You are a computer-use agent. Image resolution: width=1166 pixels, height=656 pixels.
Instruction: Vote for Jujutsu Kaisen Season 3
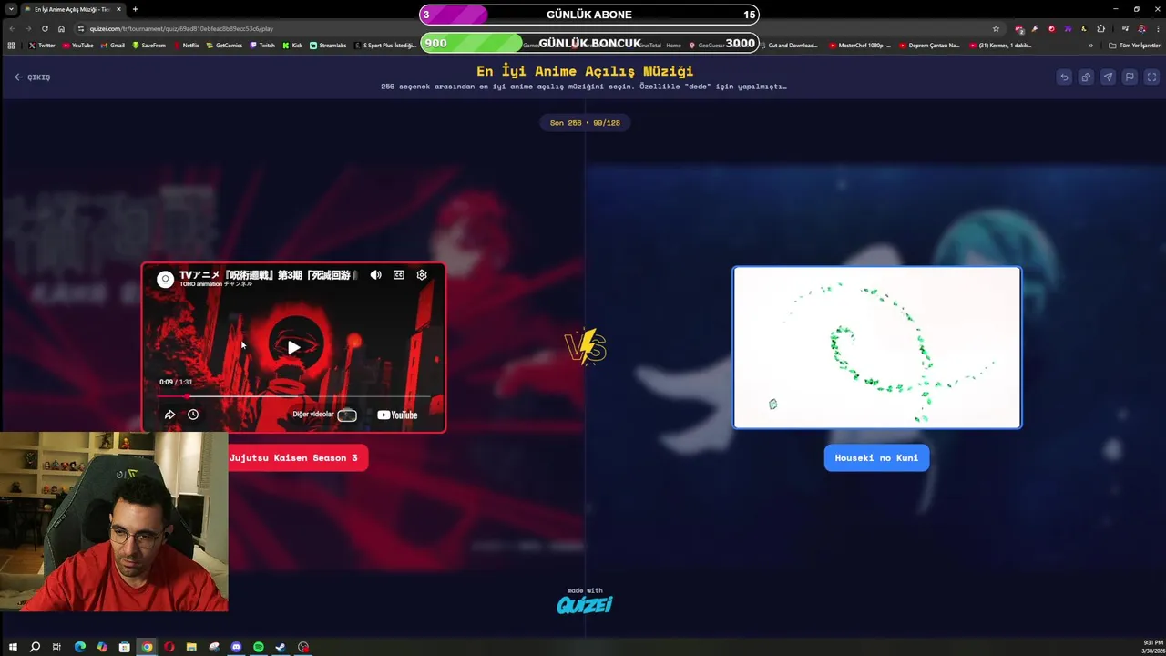[293, 458]
